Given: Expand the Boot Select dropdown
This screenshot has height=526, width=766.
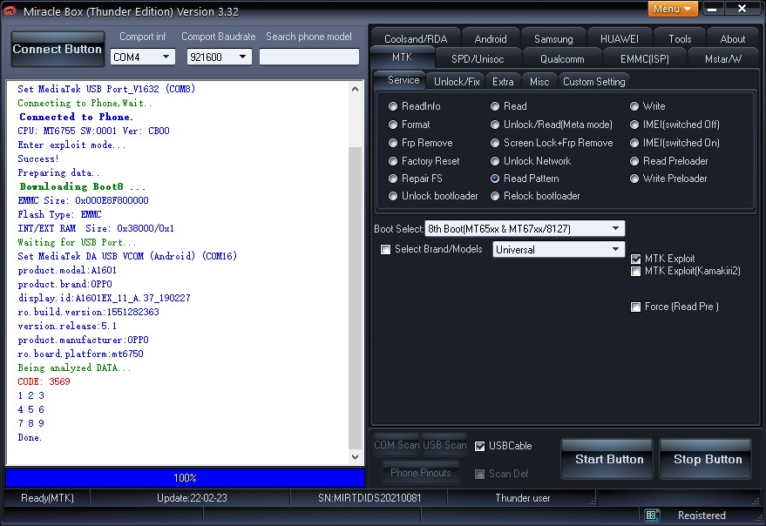Looking at the screenshot, I should 525,228.
